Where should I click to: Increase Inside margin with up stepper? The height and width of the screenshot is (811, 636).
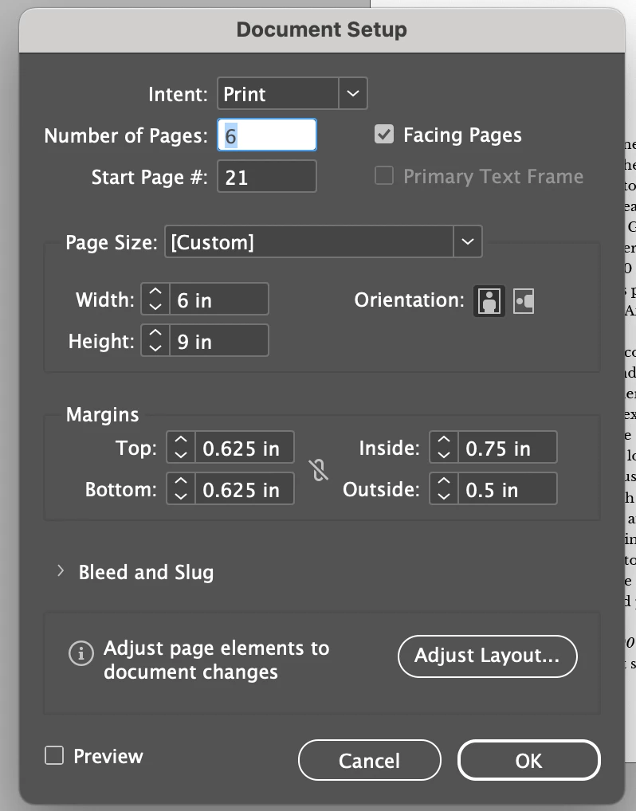pyautogui.click(x=443, y=440)
